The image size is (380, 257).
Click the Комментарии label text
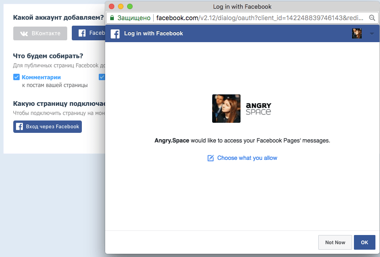[41, 77]
